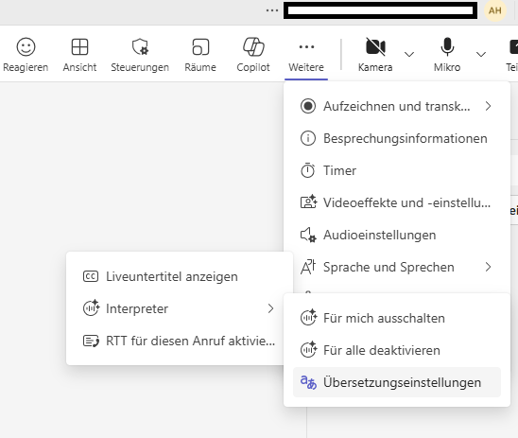Expand the camera options chevron

(x=409, y=54)
